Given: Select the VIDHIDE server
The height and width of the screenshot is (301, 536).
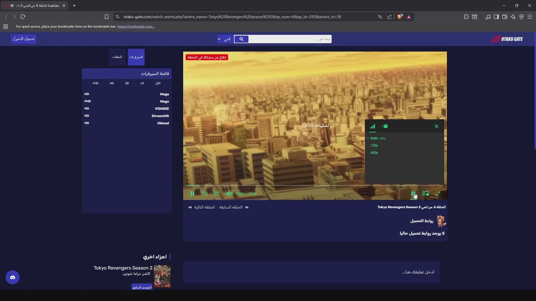Looking at the screenshot, I should point(126,109).
